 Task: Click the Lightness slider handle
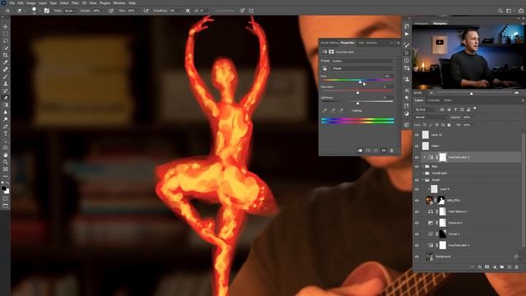point(358,103)
